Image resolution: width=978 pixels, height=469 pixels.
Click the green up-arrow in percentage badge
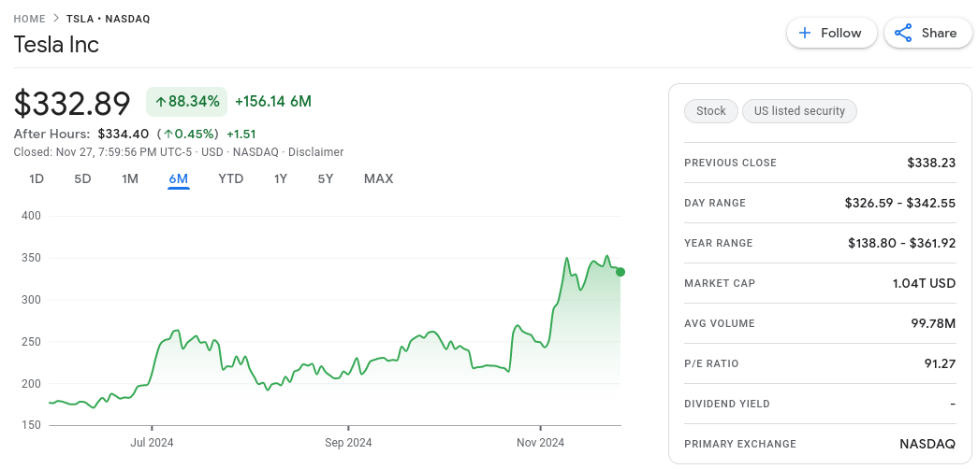(161, 101)
